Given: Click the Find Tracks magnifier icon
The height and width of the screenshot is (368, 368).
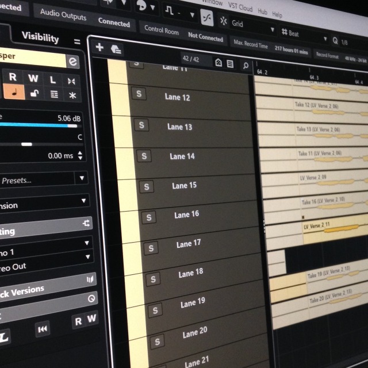Looking at the screenshot, I should click(x=246, y=65).
